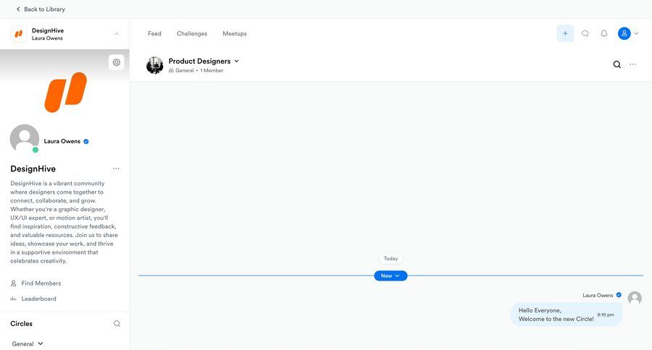Search circles magnifier icon
652x350 pixels.
click(117, 323)
